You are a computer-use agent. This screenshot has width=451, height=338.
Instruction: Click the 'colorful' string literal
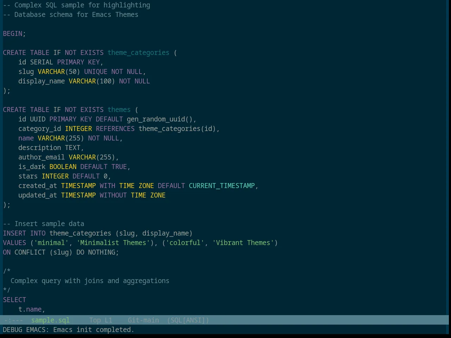click(x=185, y=243)
